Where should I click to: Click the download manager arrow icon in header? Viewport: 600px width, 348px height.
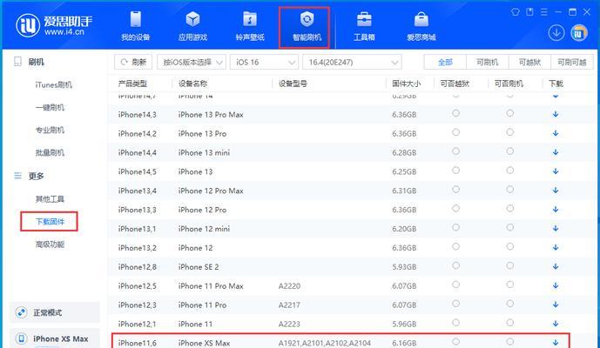point(556,32)
